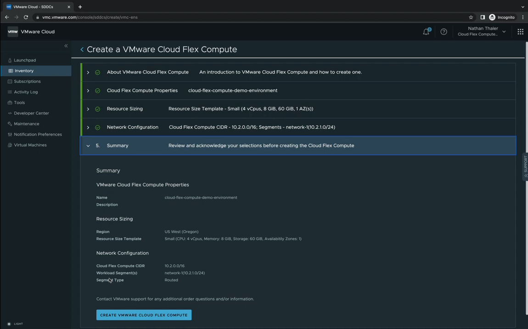Expand About VMware Cloud Flex Compute section

[88, 72]
